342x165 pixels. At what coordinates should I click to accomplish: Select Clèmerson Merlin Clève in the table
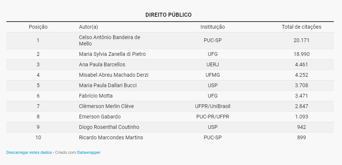coord(107,107)
